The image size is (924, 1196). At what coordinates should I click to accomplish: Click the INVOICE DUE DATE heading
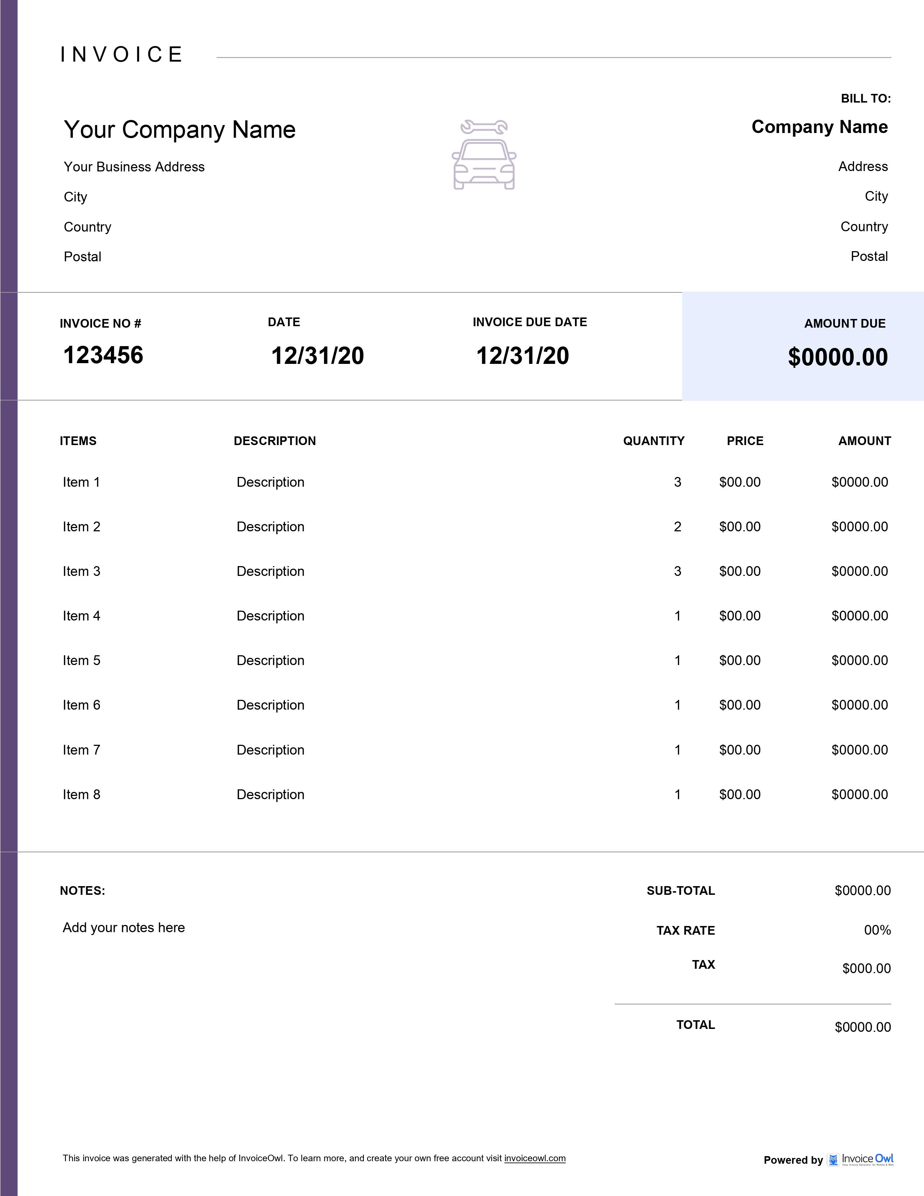coord(529,322)
